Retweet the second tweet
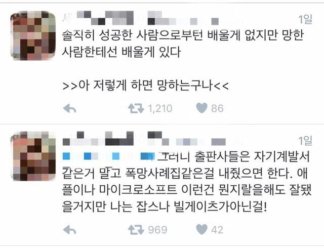Image resolution: width=324 pixels, height=248 pixels. click(136, 230)
